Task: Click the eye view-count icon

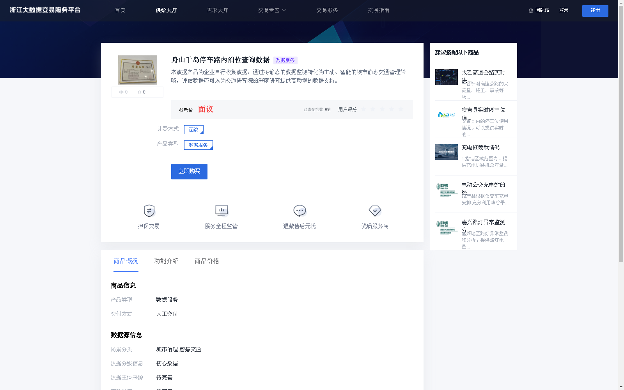Action: pos(121,92)
